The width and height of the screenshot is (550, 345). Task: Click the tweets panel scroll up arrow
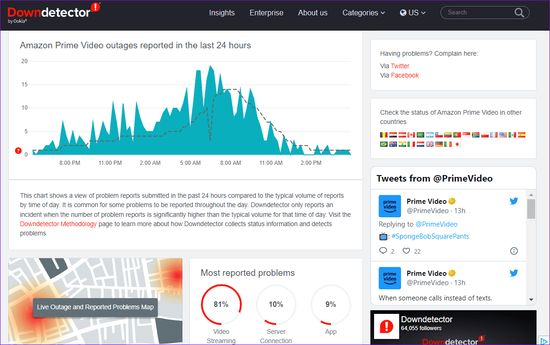pos(531,195)
